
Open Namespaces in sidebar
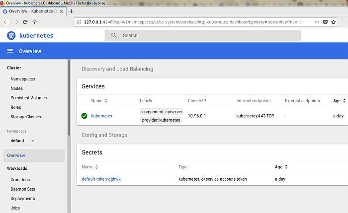[x=23, y=79]
